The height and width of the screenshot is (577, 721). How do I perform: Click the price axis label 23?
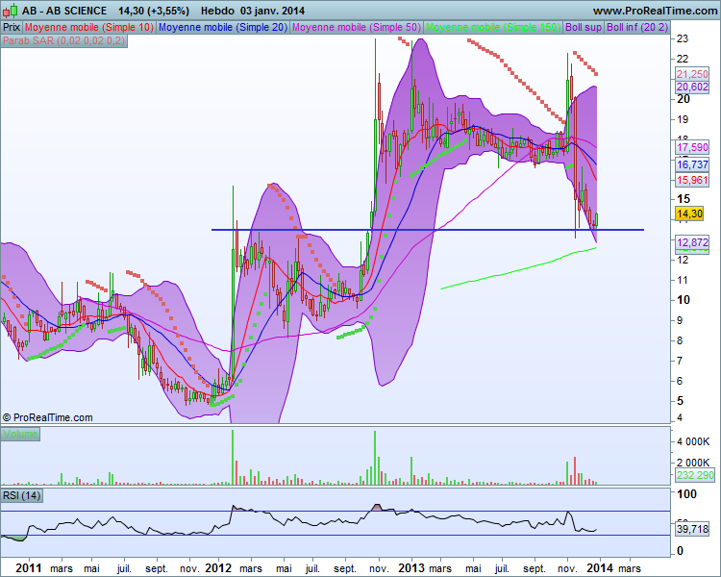pos(683,38)
